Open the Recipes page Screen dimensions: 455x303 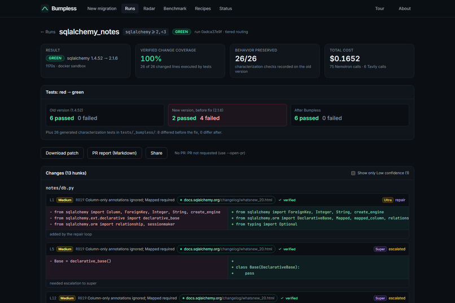tap(203, 8)
